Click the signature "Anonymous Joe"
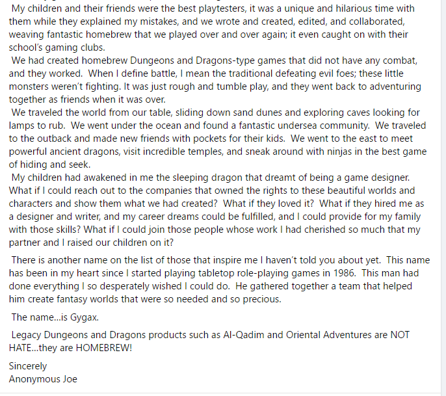 (43, 379)
